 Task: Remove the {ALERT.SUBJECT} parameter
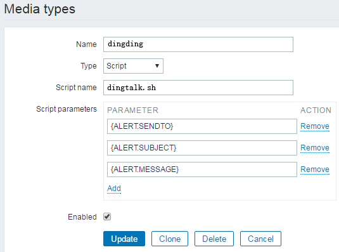(315, 148)
